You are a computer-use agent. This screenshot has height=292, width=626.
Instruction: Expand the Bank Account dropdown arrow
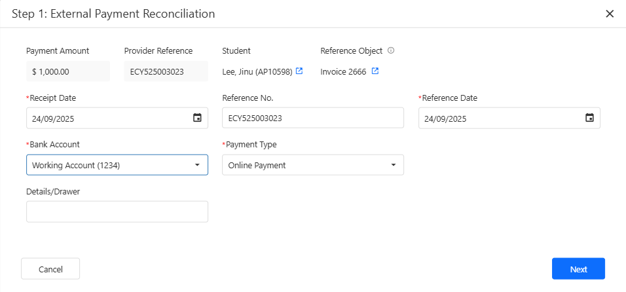[x=197, y=165]
